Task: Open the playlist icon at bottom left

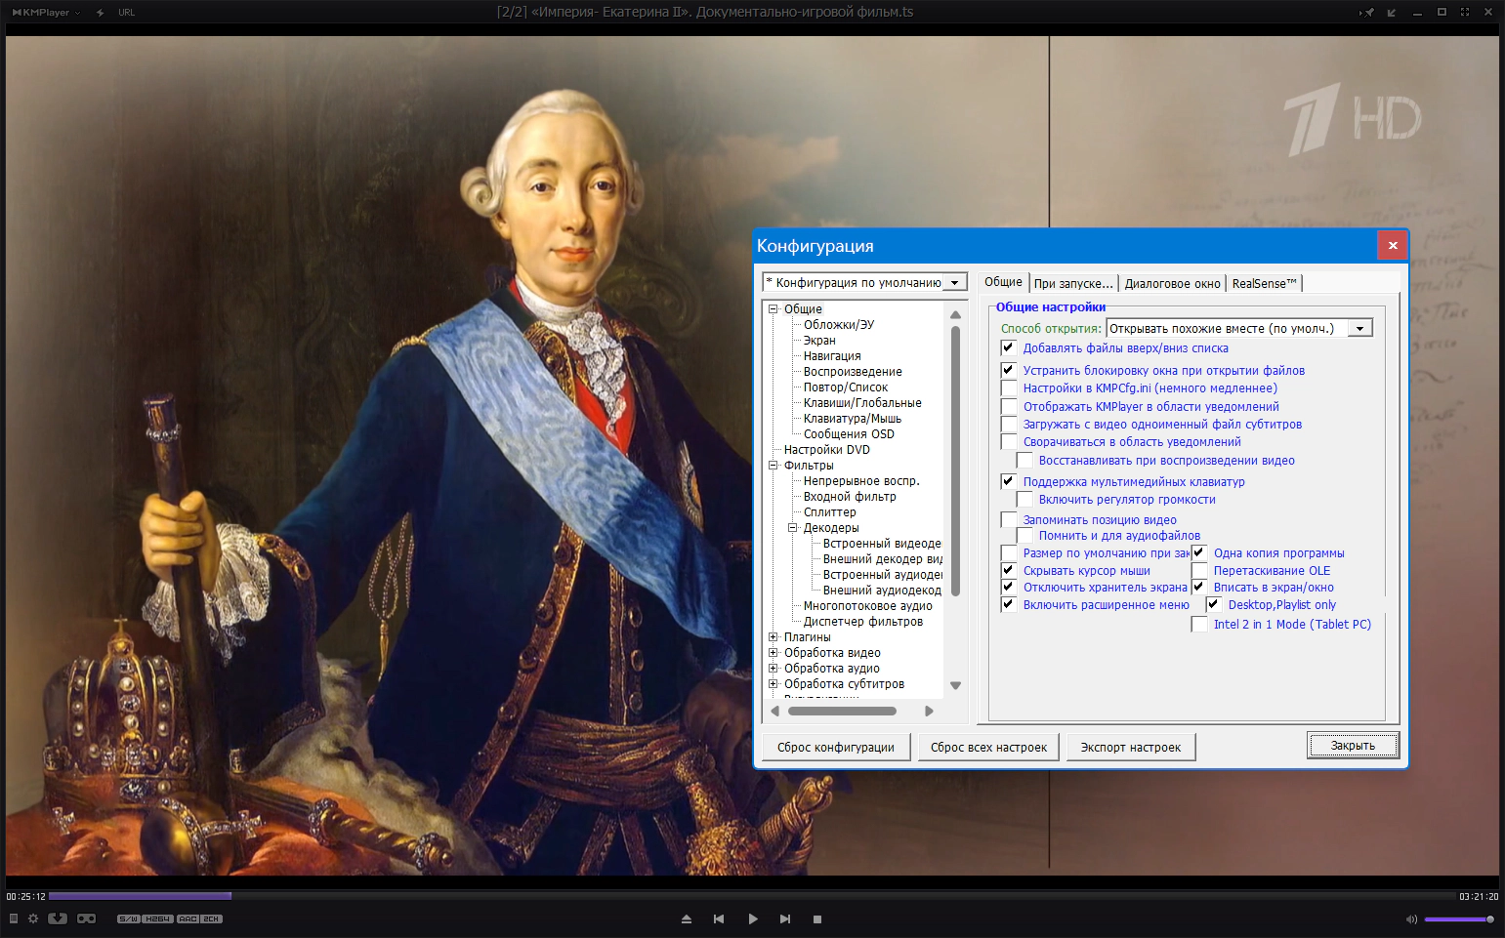Action: [x=14, y=918]
